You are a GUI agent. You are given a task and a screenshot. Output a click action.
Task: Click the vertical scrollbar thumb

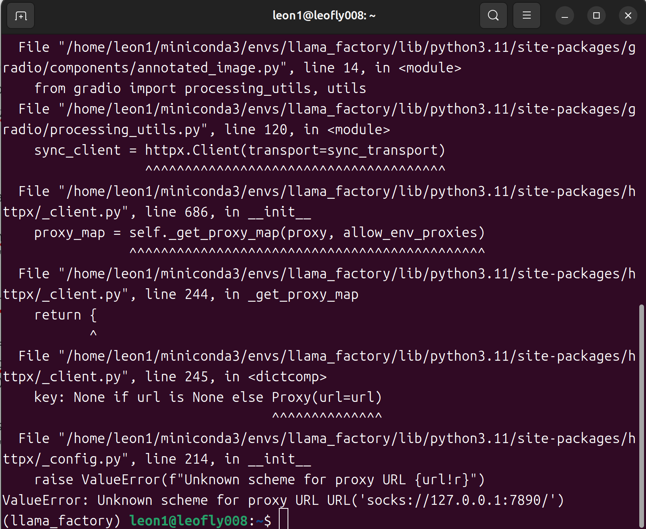[x=641, y=416]
